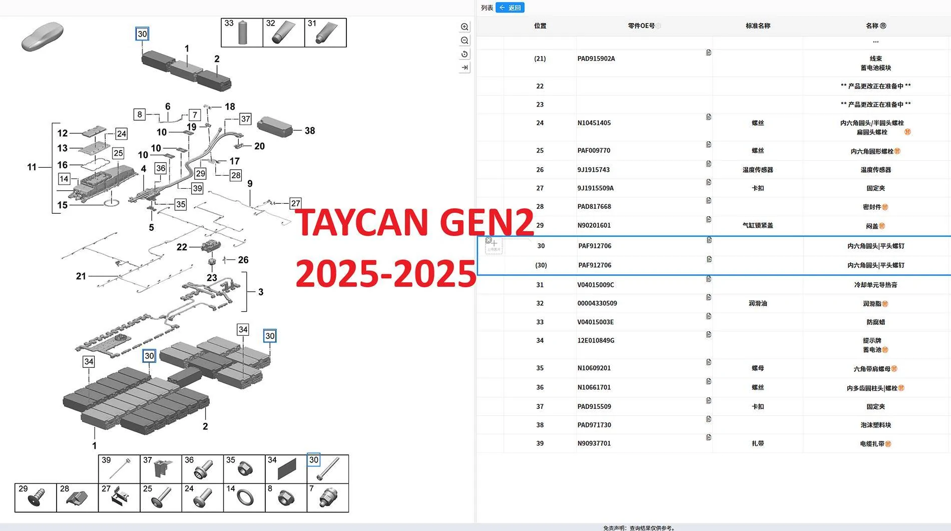
Task: Copy part number N10609201 icon
Action: tap(709, 362)
